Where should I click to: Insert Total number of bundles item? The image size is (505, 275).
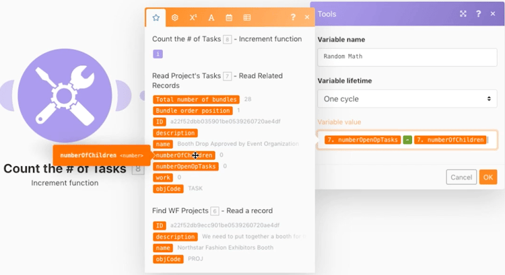point(196,100)
